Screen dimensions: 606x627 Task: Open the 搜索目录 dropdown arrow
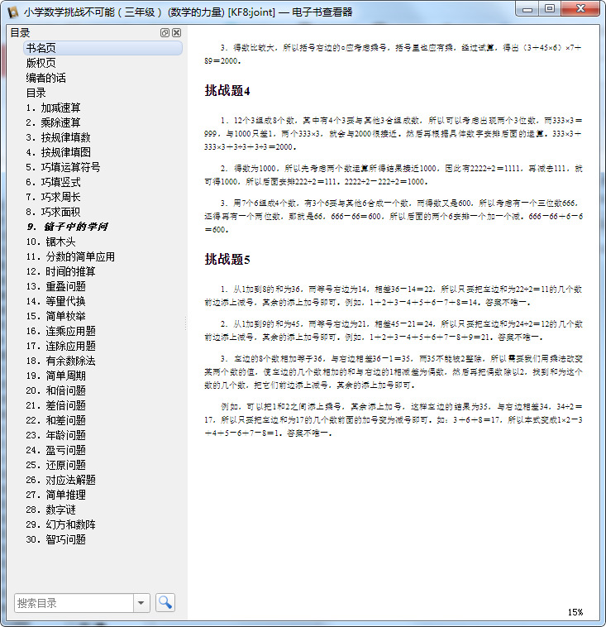click(141, 603)
